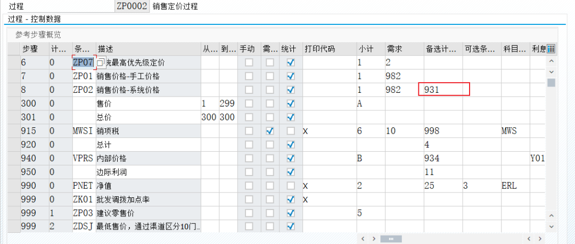The width and height of the screenshot is (575, 244).
Task: Tick the 手动 checkbox for step 6
Action: tap(249, 63)
